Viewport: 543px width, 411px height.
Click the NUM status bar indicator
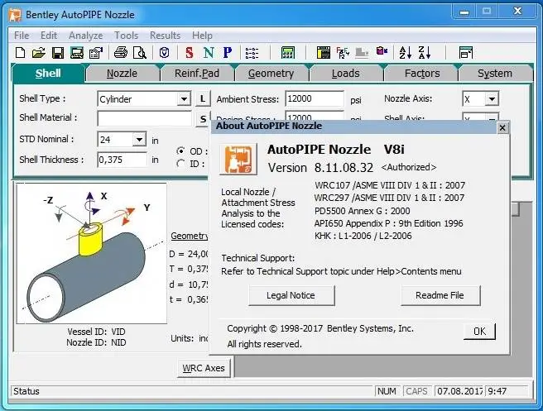pyautogui.click(x=387, y=391)
